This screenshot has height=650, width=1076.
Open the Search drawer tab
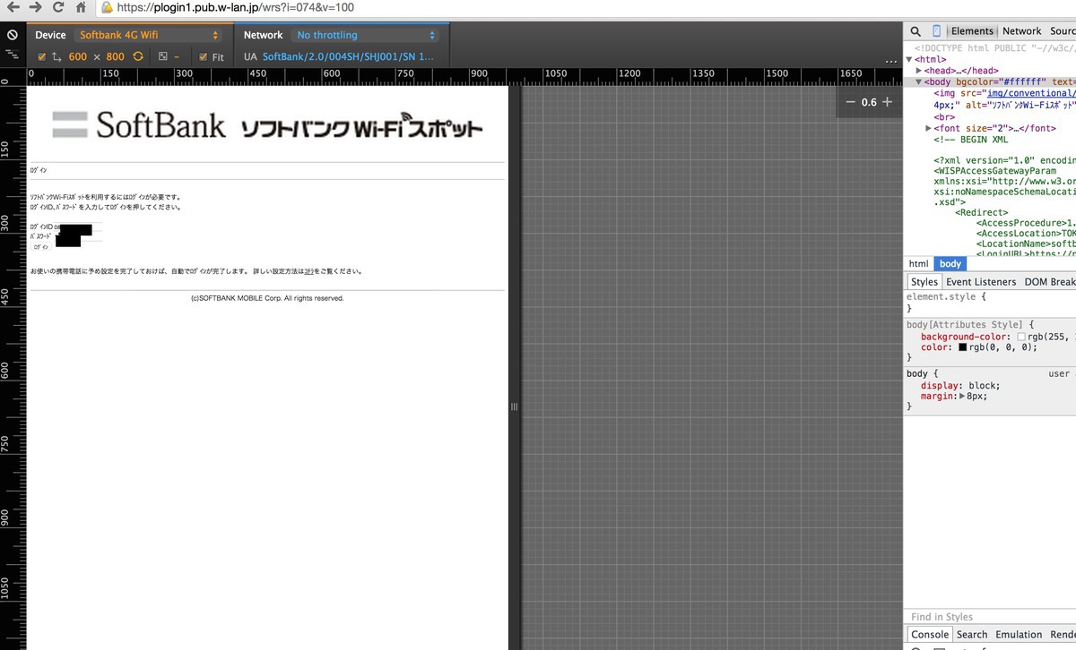[x=971, y=635]
